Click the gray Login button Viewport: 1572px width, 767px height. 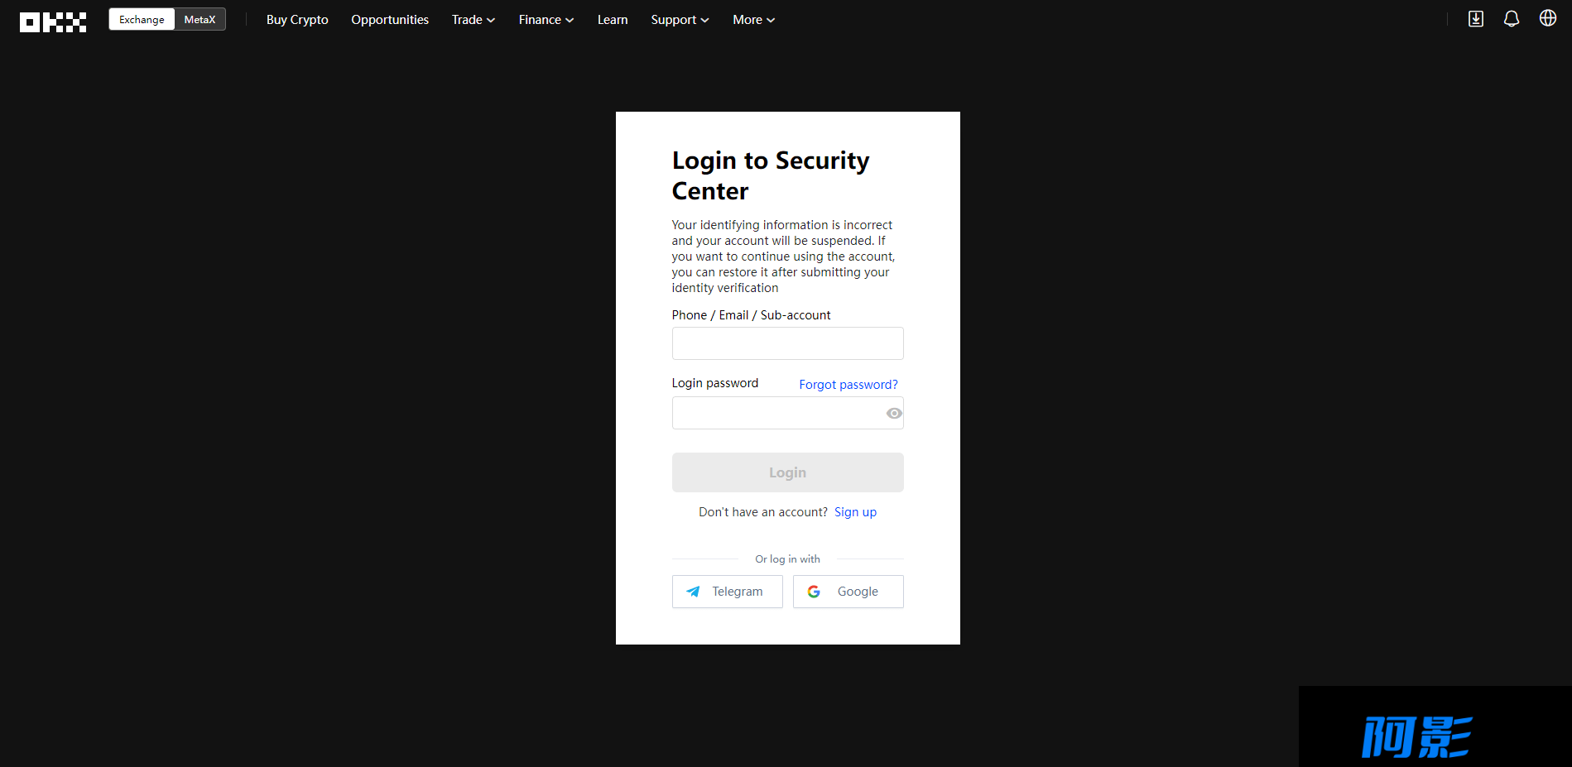tap(788, 472)
